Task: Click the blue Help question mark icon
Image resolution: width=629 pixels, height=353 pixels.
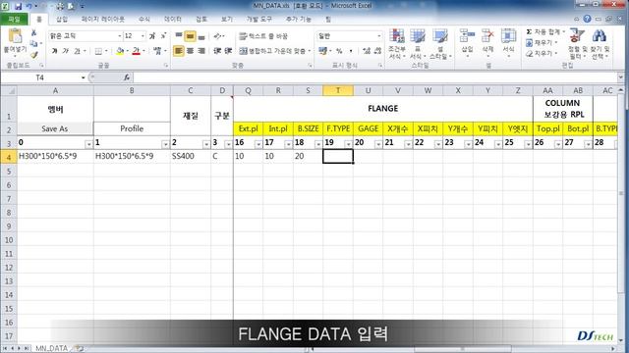Action: tap(588, 19)
